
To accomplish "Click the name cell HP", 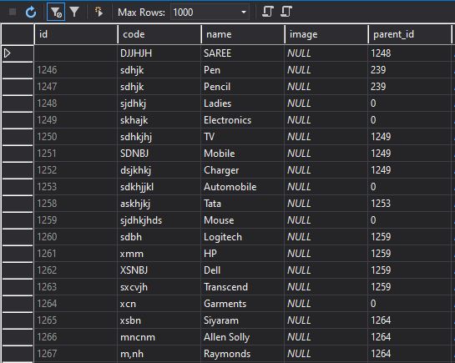I will 243,254.
